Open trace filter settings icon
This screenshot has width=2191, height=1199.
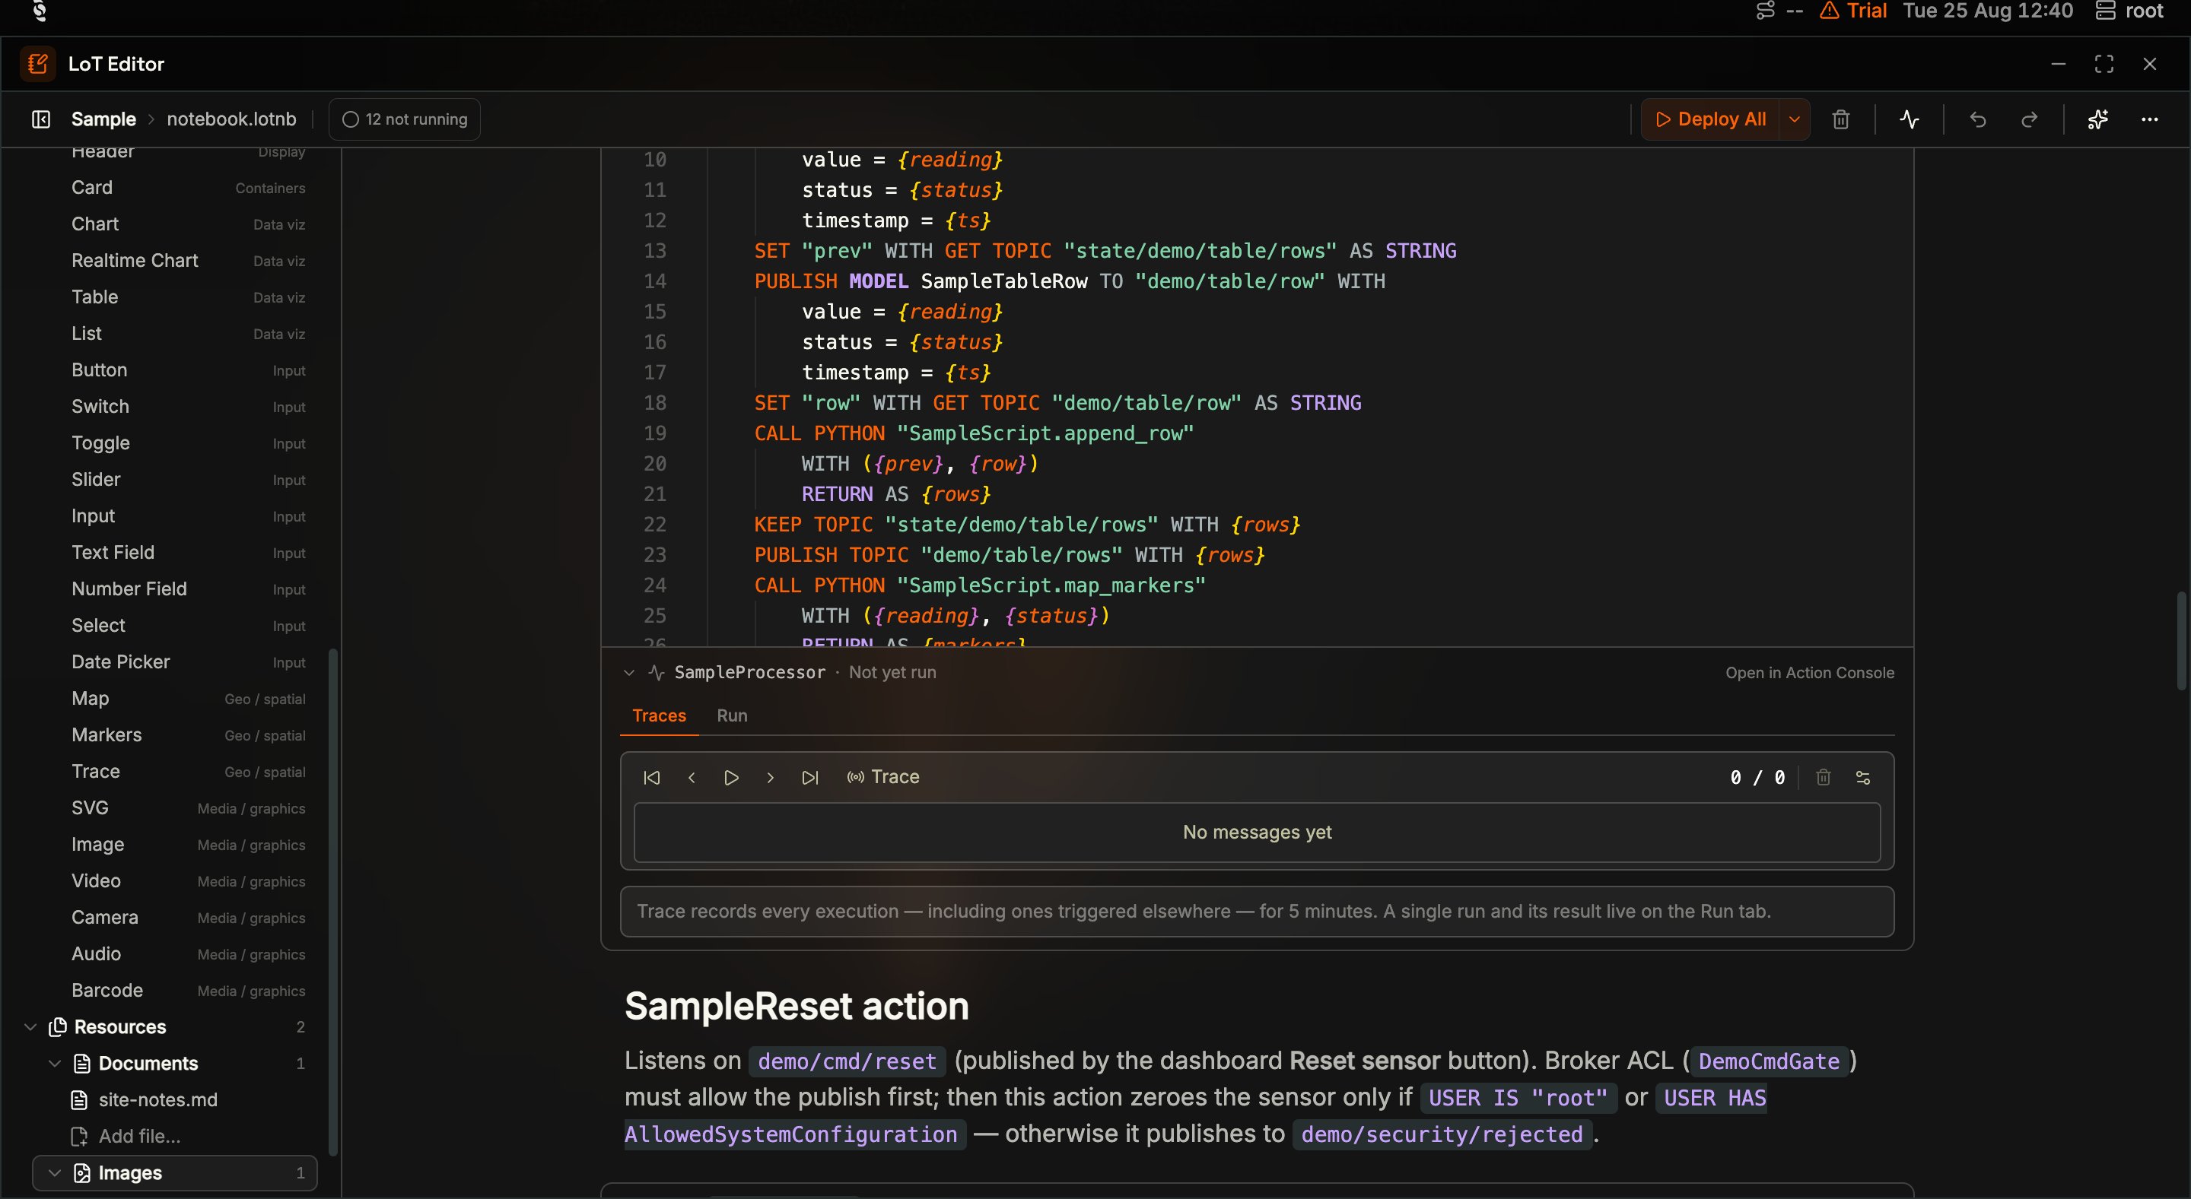[1862, 778]
